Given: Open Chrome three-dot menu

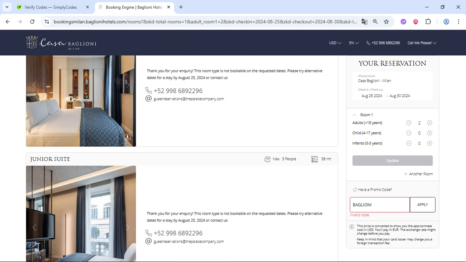Looking at the screenshot, I should tap(459, 21).
